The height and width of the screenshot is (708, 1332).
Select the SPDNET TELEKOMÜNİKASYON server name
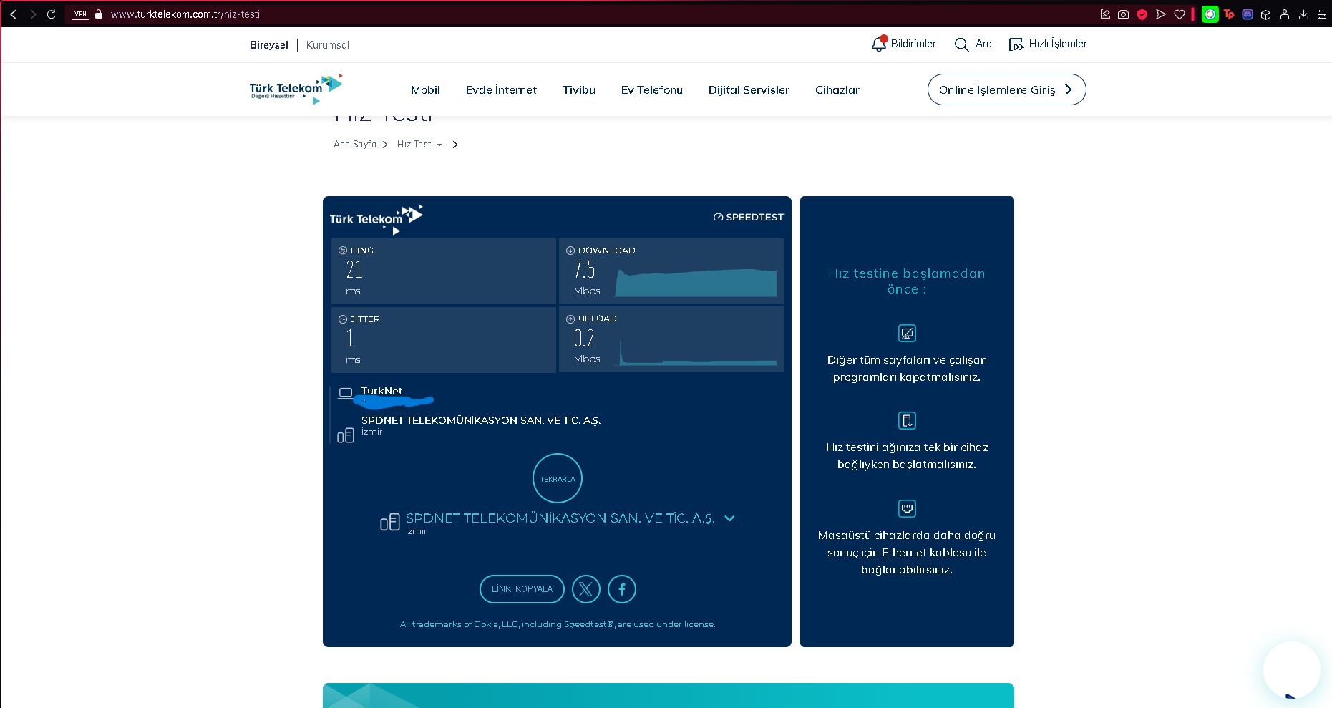pyautogui.click(x=560, y=518)
